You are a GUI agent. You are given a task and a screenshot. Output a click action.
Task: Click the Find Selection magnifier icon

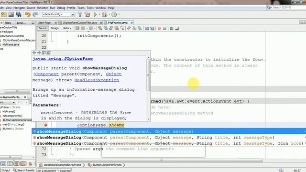(100, 29)
